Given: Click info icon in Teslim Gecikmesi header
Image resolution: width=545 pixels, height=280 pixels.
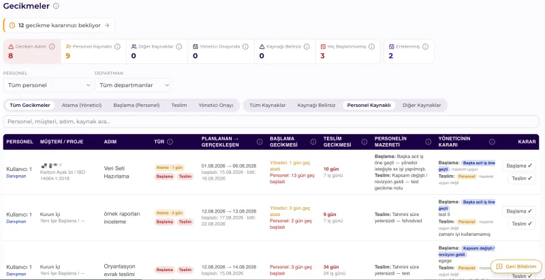Looking at the screenshot, I should click(364, 142).
